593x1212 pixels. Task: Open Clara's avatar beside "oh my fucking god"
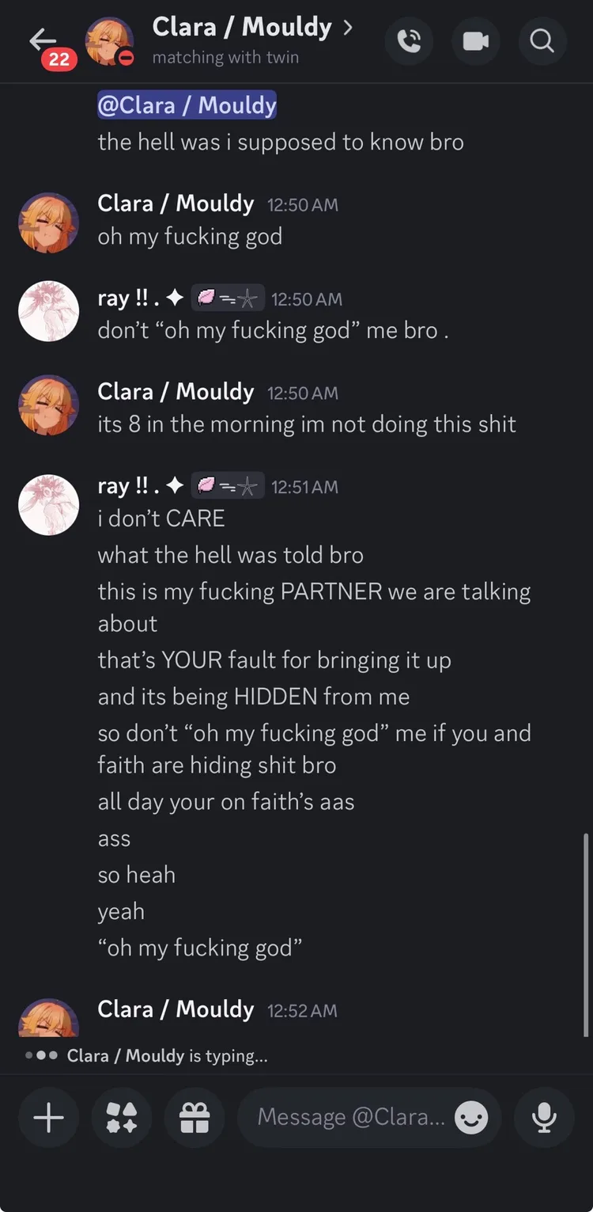point(49,222)
